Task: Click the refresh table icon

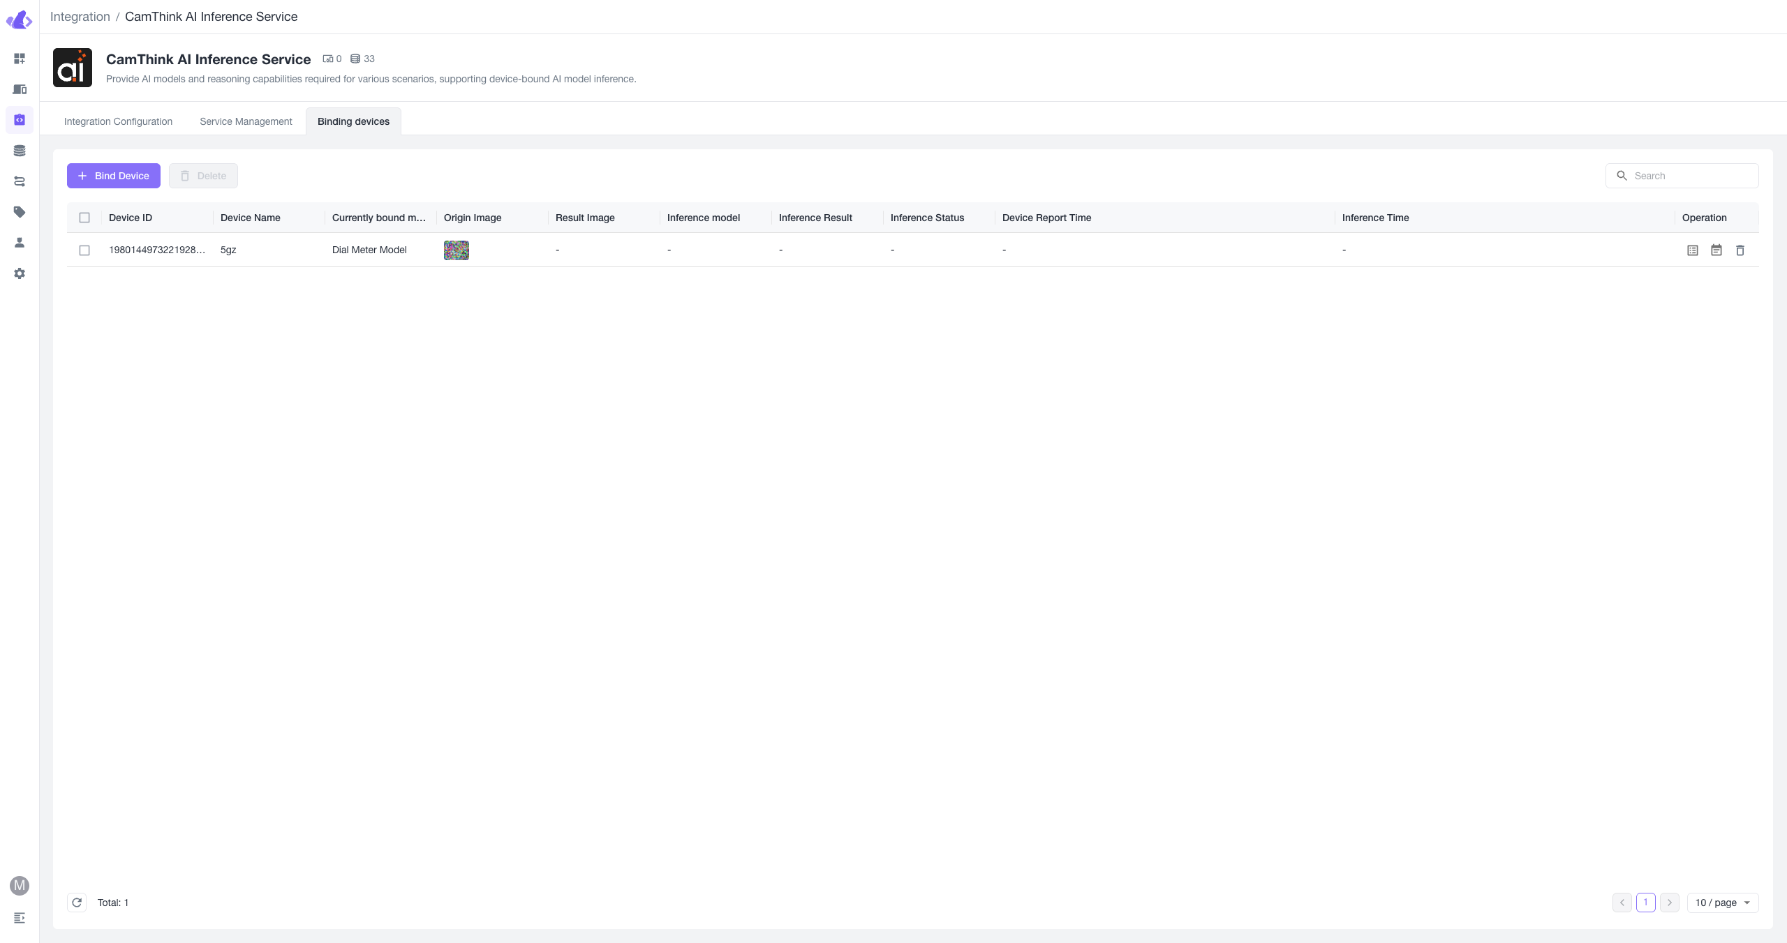Action: click(x=77, y=903)
